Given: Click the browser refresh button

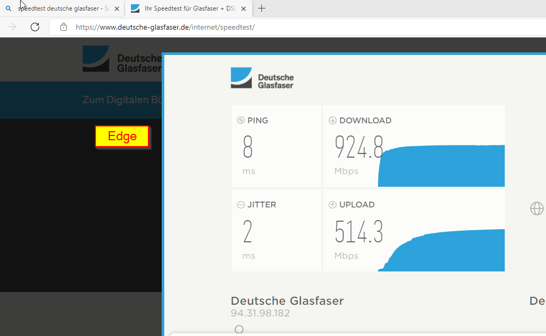Looking at the screenshot, I should tap(35, 27).
